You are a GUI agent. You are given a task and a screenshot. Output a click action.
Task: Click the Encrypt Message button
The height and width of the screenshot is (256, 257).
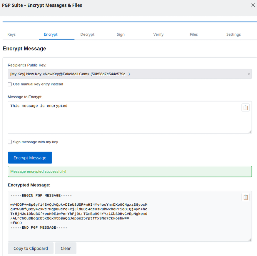pos(30,158)
